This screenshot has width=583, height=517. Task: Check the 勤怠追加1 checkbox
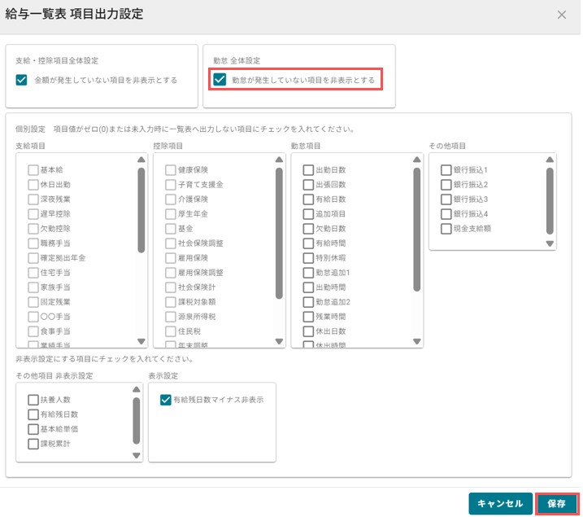308,273
